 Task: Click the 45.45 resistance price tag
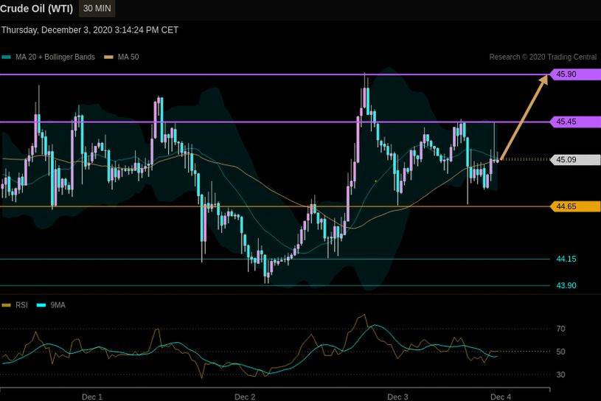pyautogui.click(x=575, y=122)
